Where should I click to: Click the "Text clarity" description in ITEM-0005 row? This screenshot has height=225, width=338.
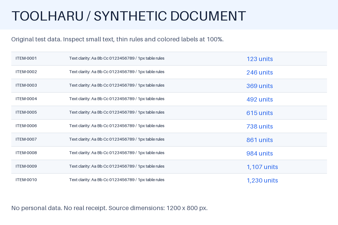click(117, 112)
